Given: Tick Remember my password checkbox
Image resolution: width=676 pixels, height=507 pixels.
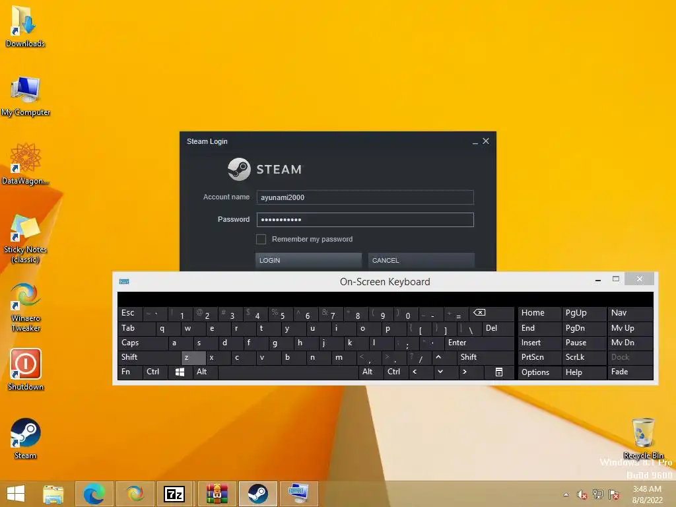Looking at the screenshot, I should (x=261, y=239).
